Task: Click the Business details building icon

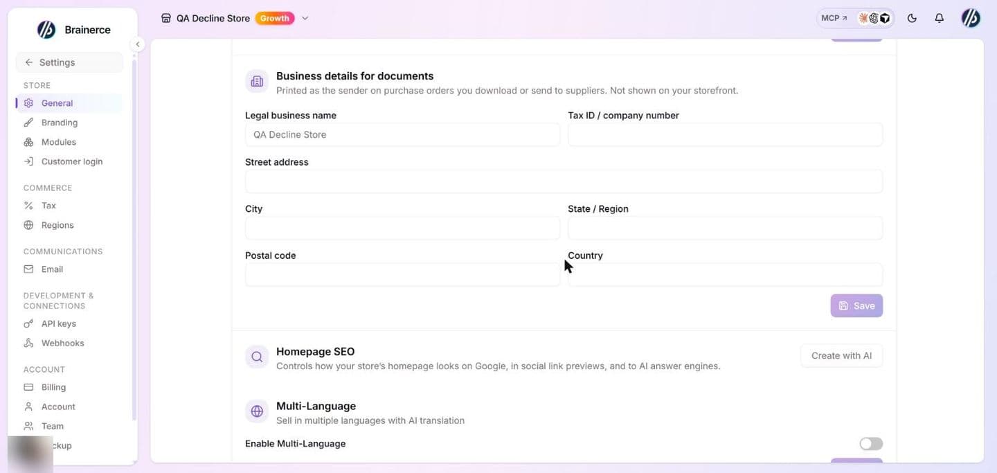Action: (257, 82)
